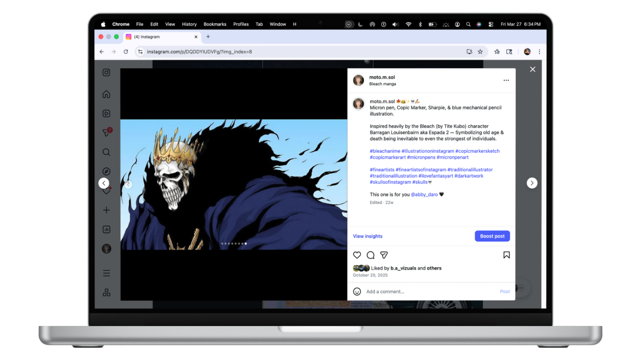Open Reels from the left sidebar
Viewport: 641px width, 360px height.
point(106,114)
